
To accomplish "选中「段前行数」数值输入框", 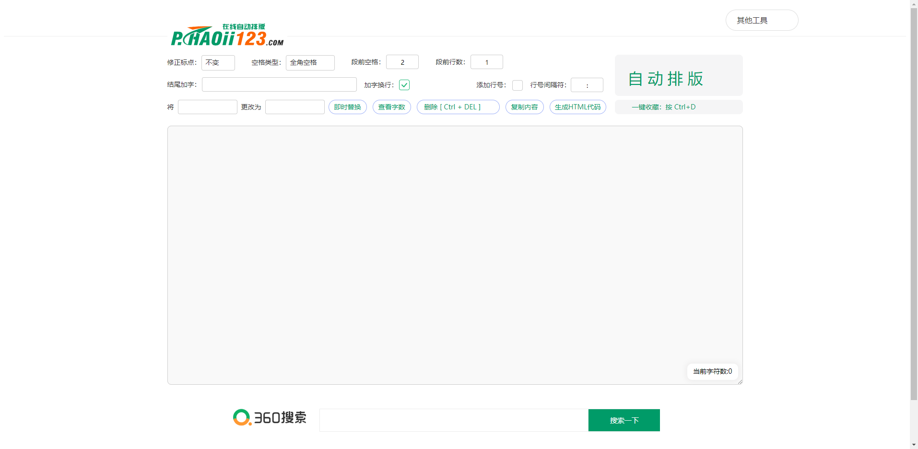I will point(486,62).
